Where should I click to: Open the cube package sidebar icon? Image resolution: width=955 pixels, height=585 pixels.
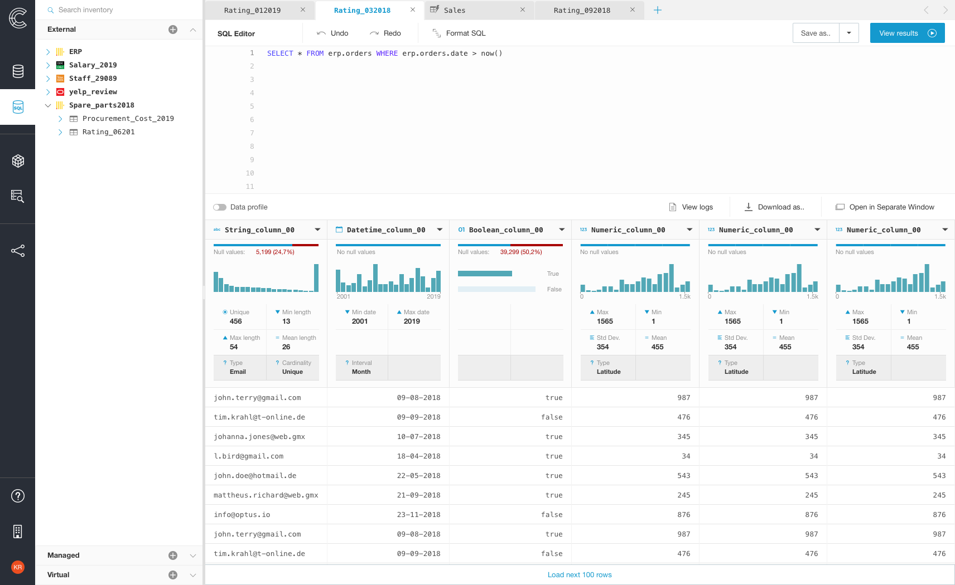[x=18, y=161]
